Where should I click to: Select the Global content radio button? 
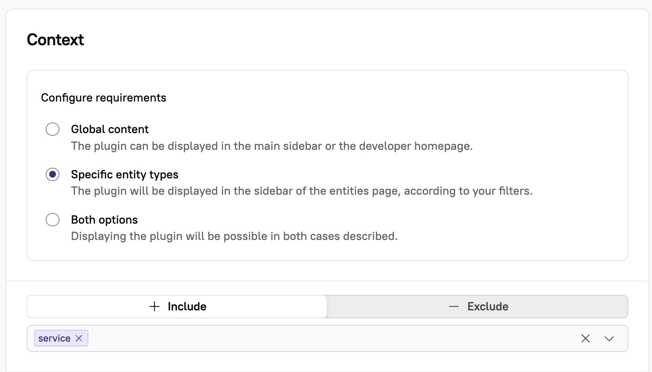(53, 129)
